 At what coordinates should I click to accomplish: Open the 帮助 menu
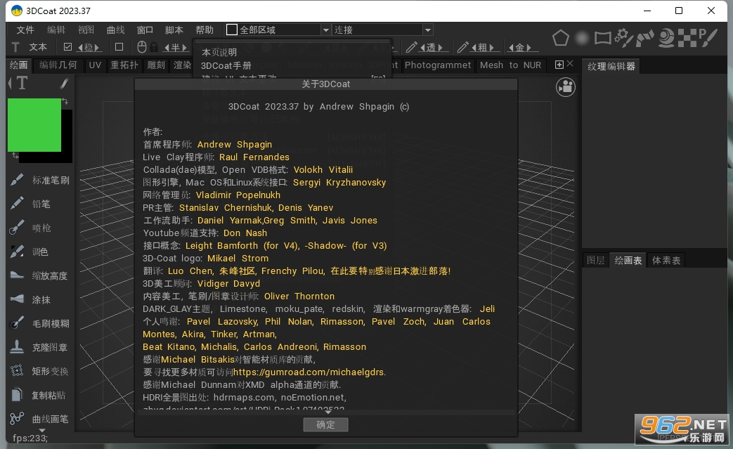pyautogui.click(x=205, y=30)
